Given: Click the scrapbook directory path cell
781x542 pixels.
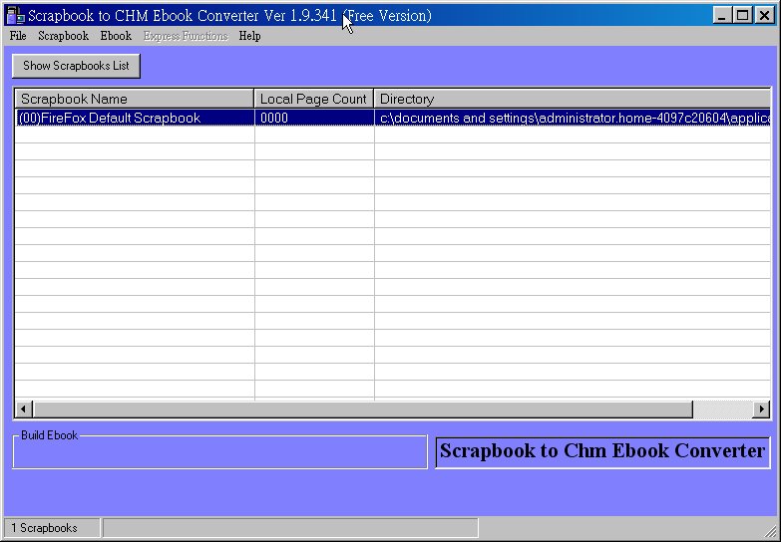Looking at the screenshot, I should pos(574,118).
